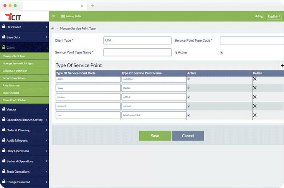Open the English language dropdown
This screenshot has height=188, width=284.
(x=274, y=16)
